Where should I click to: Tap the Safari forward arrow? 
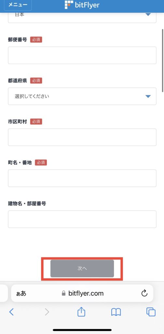coord(47,312)
